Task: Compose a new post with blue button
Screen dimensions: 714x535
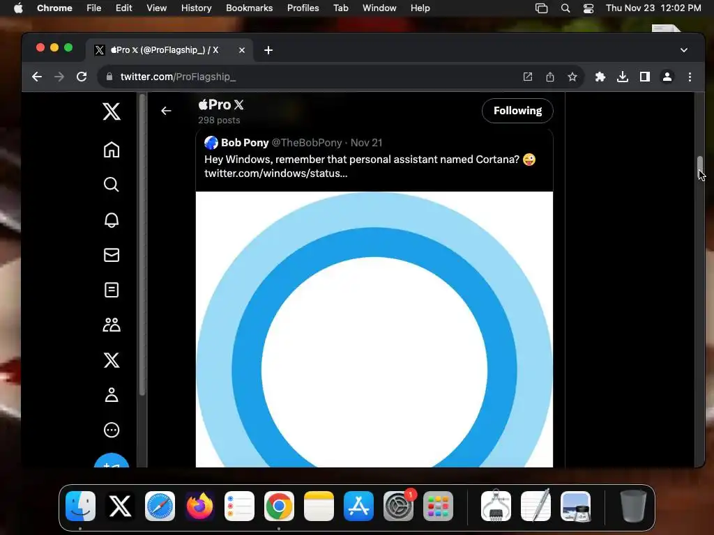Action: tap(112, 460)
